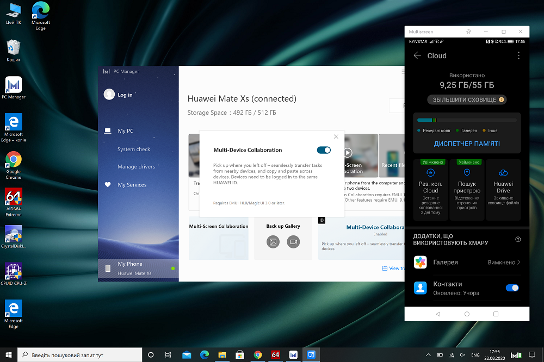
Task: Open Manage drivers in sidebar
Action: coord(137,166)
